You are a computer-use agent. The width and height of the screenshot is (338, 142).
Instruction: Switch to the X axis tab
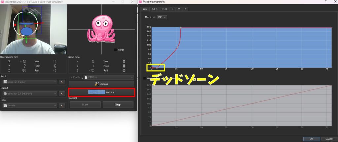[x=172, y=9]
